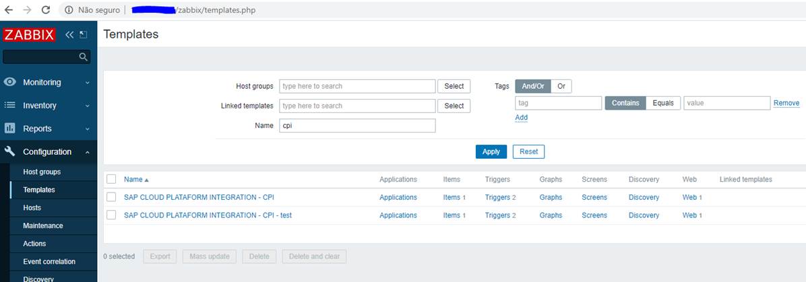
Task: Reload the page with the refresh icon
Action: (45, 10)
